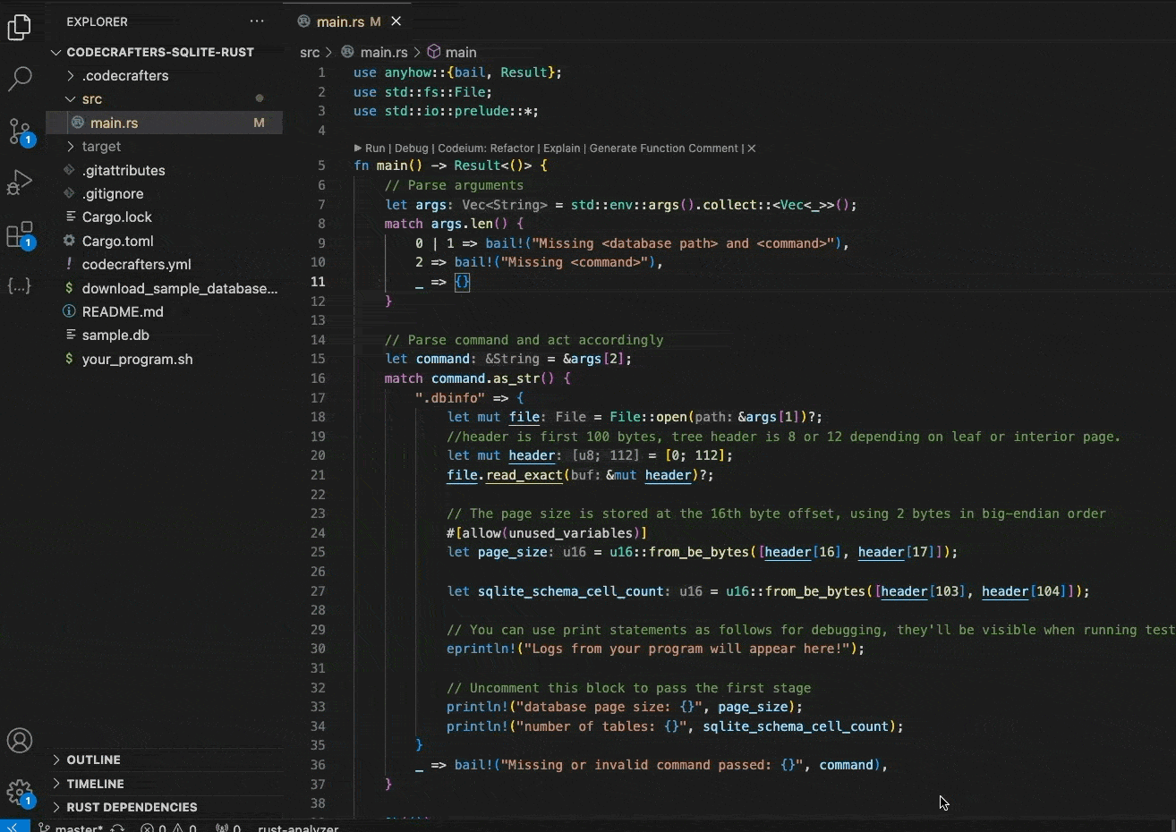Dismiss the Codeium code lens with X
This screenshot has width=1176, height=832.
(x=752, y=149)
